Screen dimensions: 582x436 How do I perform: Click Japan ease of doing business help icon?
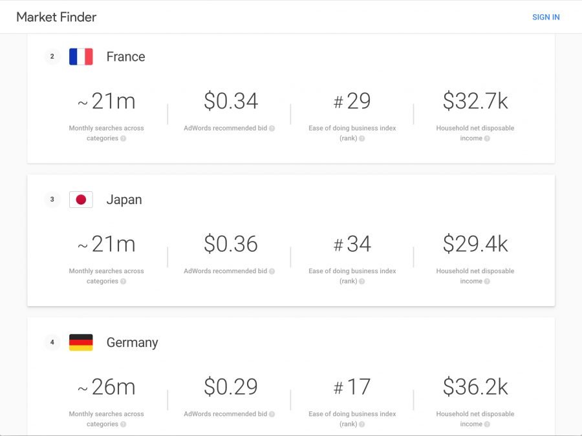362,282
